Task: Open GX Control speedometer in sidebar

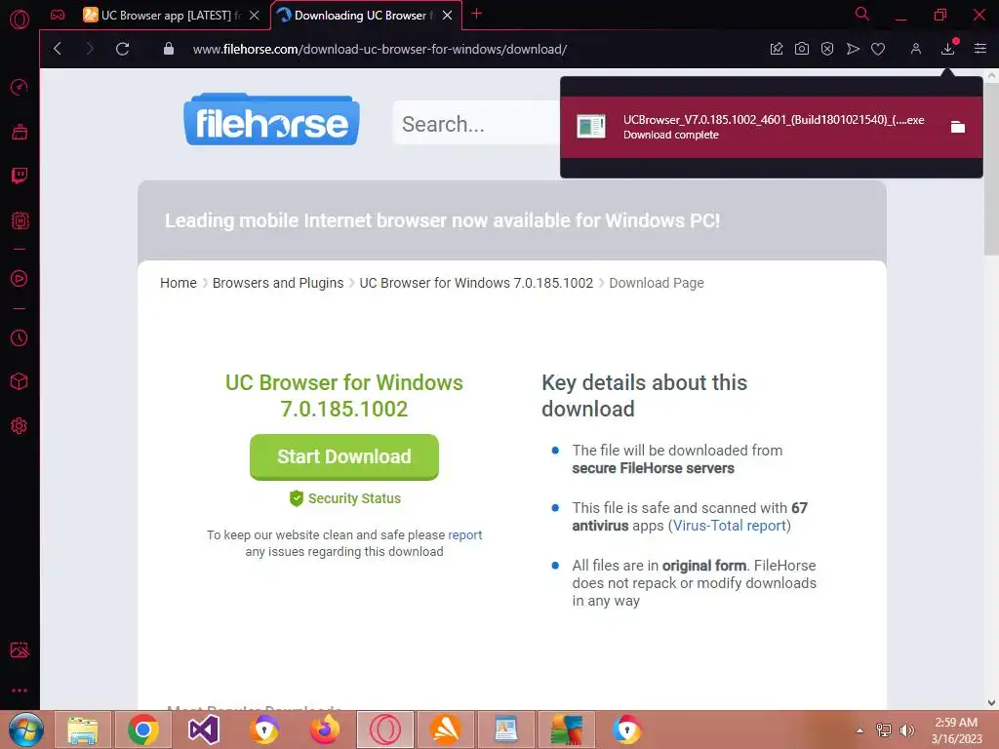Action: pos(20,87)
